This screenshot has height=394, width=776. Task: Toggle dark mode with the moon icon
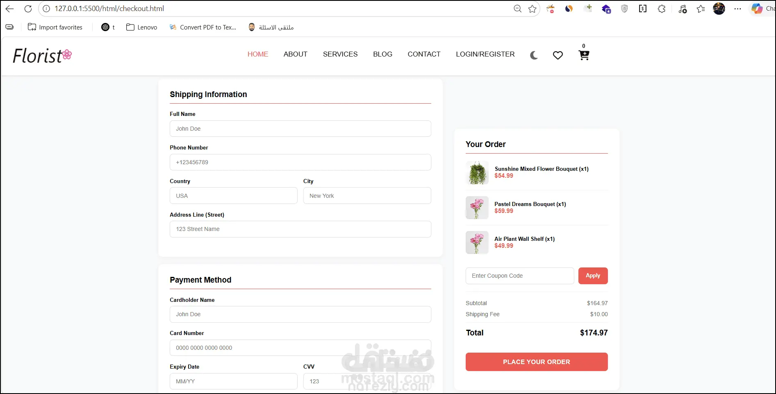[534, 55]
